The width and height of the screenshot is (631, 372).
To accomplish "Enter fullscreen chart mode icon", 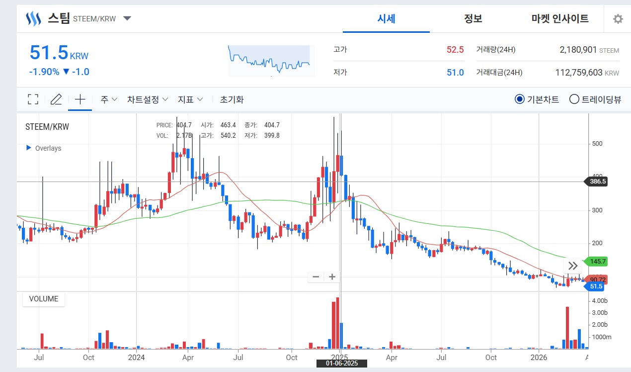I will (x=33, y=99).
